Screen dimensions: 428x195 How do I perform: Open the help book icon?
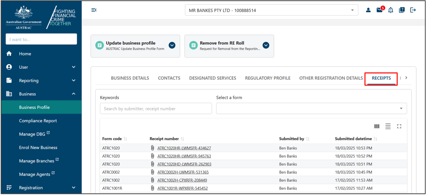pyautogui.click(x=402, y=10)
